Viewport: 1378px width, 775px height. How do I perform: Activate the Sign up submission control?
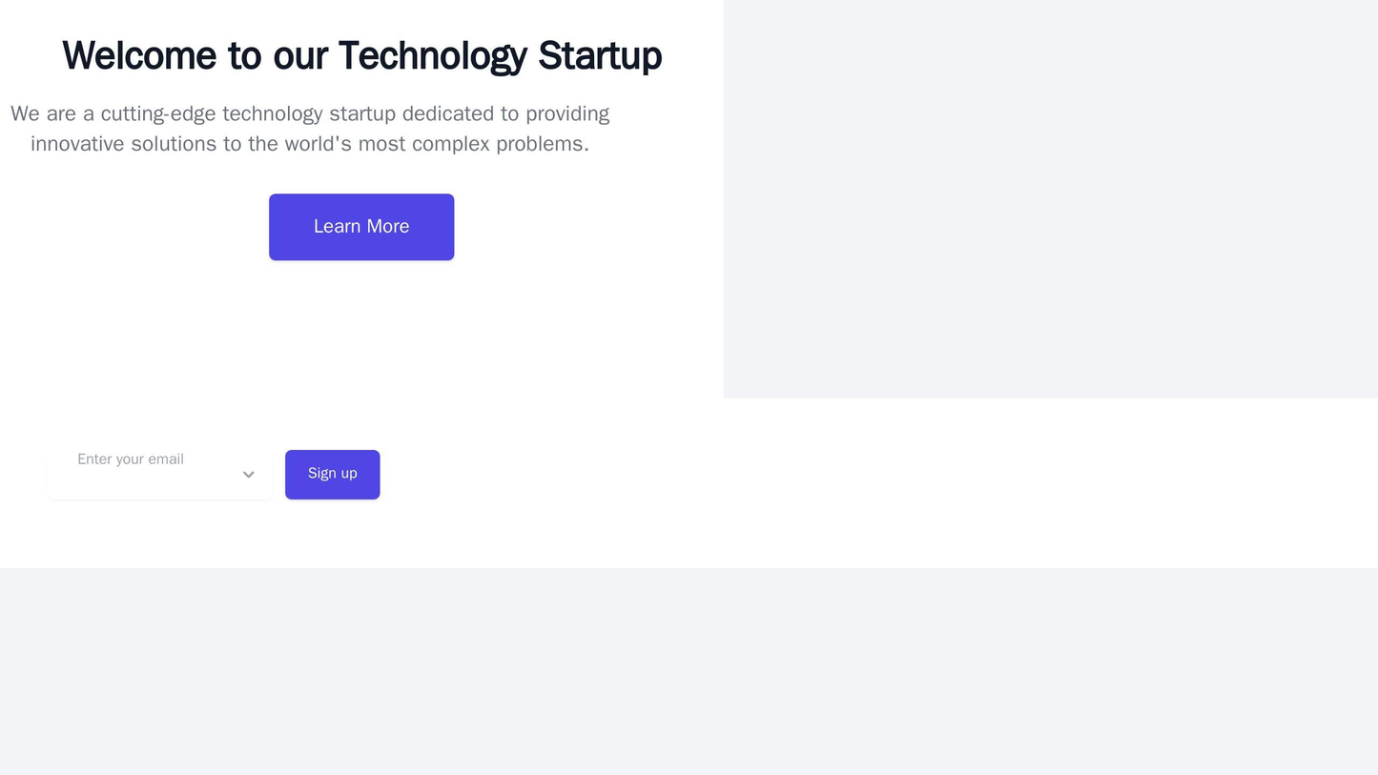(x=332, y=472)
